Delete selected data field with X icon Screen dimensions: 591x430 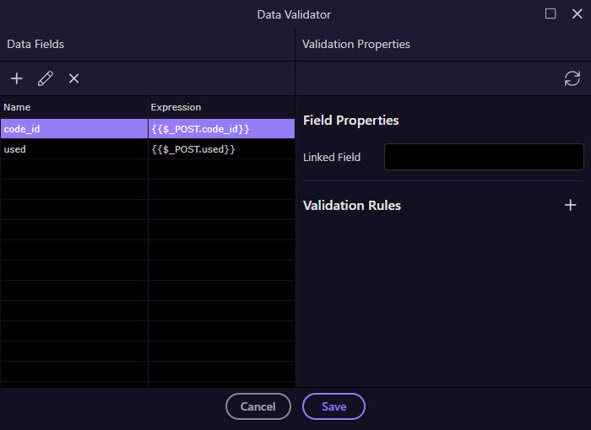pos(74,78)
